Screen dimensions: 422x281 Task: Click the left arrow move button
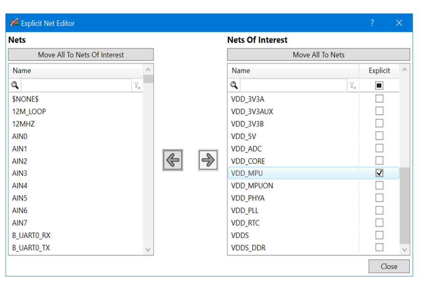tap(173, 160)
